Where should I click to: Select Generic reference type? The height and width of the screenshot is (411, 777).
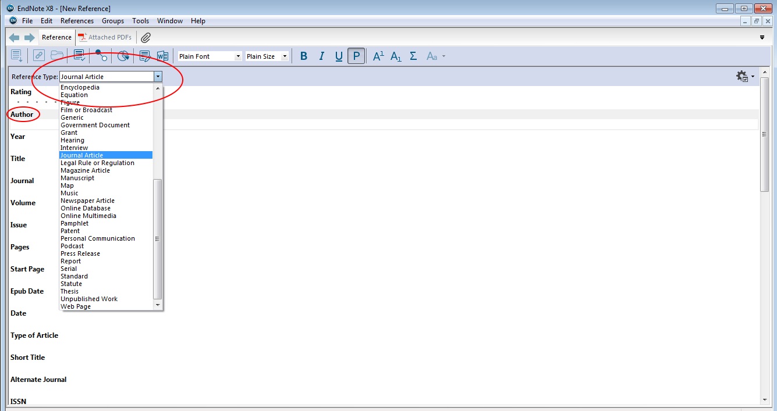[72, 117]
